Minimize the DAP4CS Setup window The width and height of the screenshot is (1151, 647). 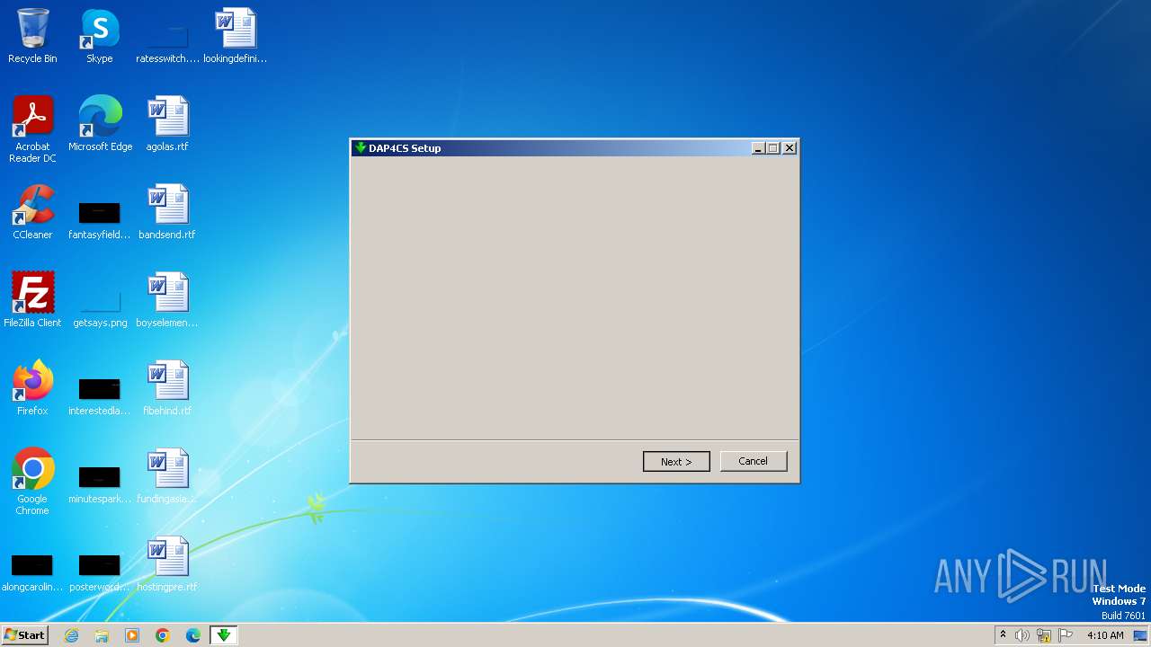click(758, 148)
